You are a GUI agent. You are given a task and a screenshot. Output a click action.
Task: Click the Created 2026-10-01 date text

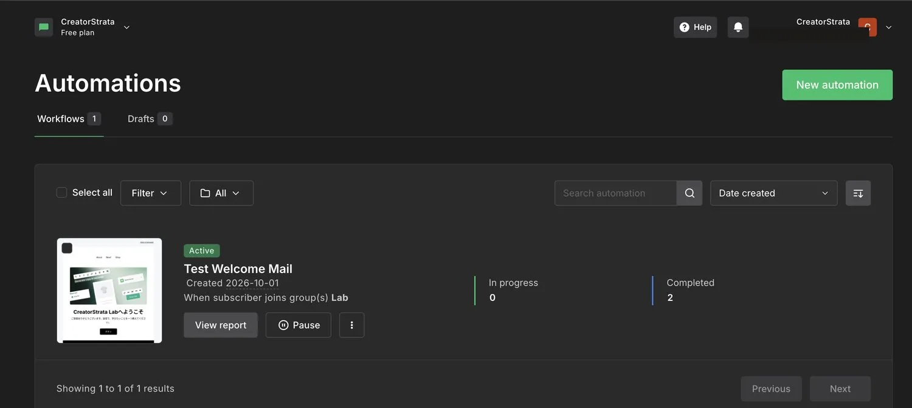click(233, 283)
